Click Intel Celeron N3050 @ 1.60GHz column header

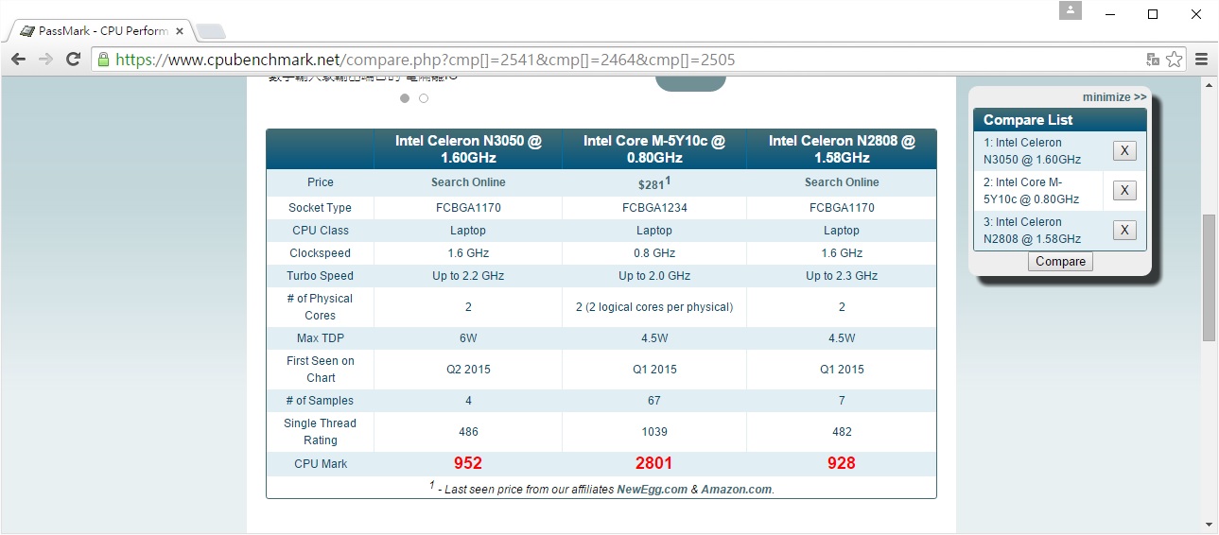click(x=468, y=149)
